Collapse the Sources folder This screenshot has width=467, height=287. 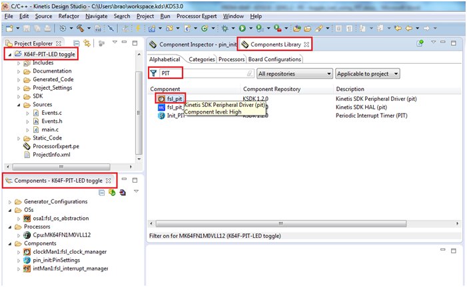[x=19, y=105]
